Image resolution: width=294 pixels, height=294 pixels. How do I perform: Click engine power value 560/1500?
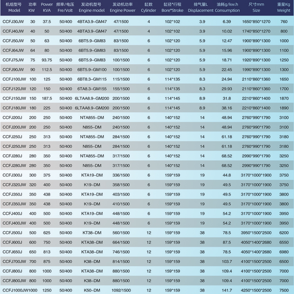(121, 233)
